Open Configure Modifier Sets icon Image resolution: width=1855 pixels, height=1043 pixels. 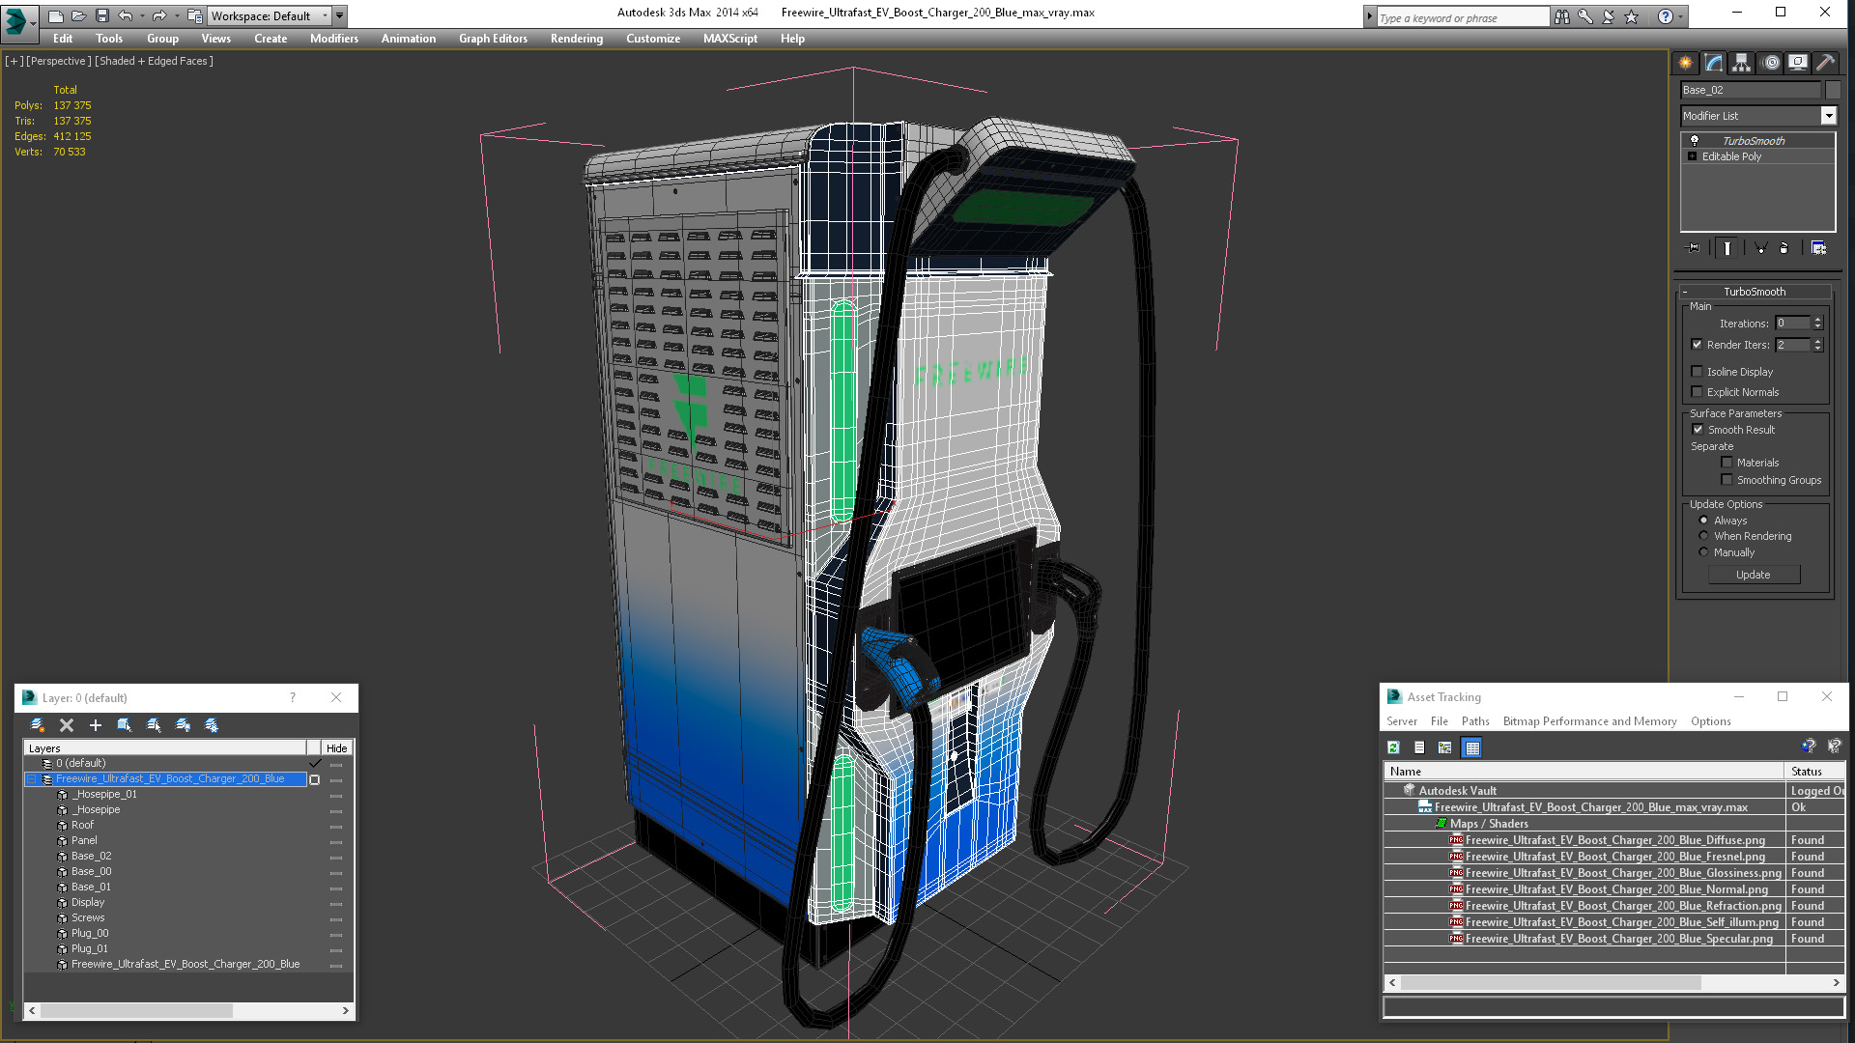pos(1818,248)
